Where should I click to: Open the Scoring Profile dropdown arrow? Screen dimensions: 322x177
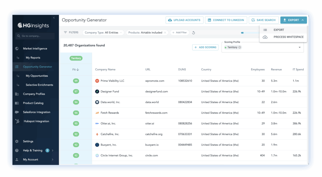pos(299,47)
